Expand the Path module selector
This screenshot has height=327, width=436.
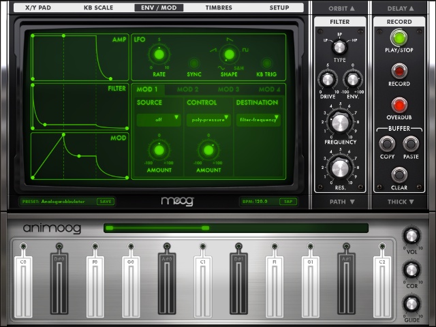click(x=342, y=202)
